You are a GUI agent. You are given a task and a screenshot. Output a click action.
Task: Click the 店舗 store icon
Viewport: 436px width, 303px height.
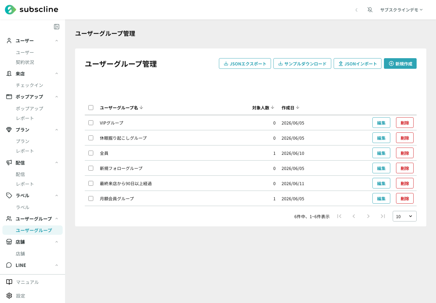tap(9, 242)
